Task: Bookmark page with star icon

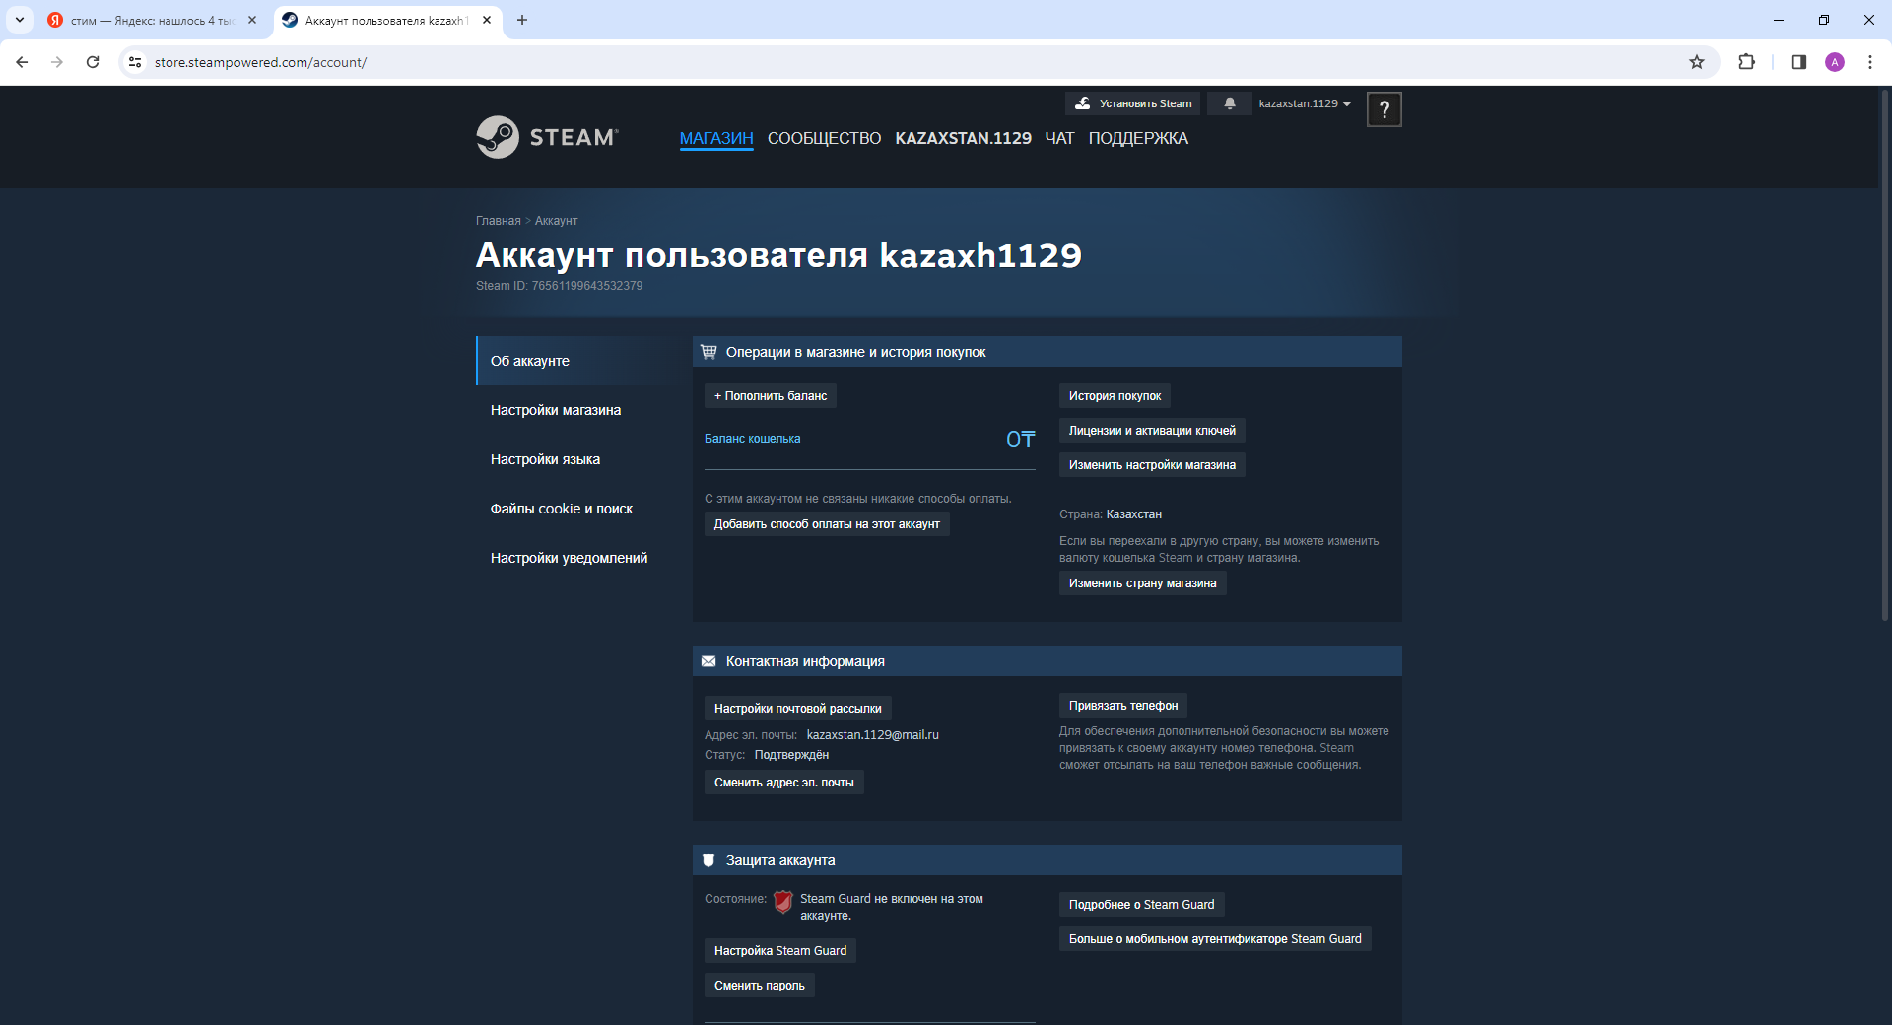Action: (1697, 62)
